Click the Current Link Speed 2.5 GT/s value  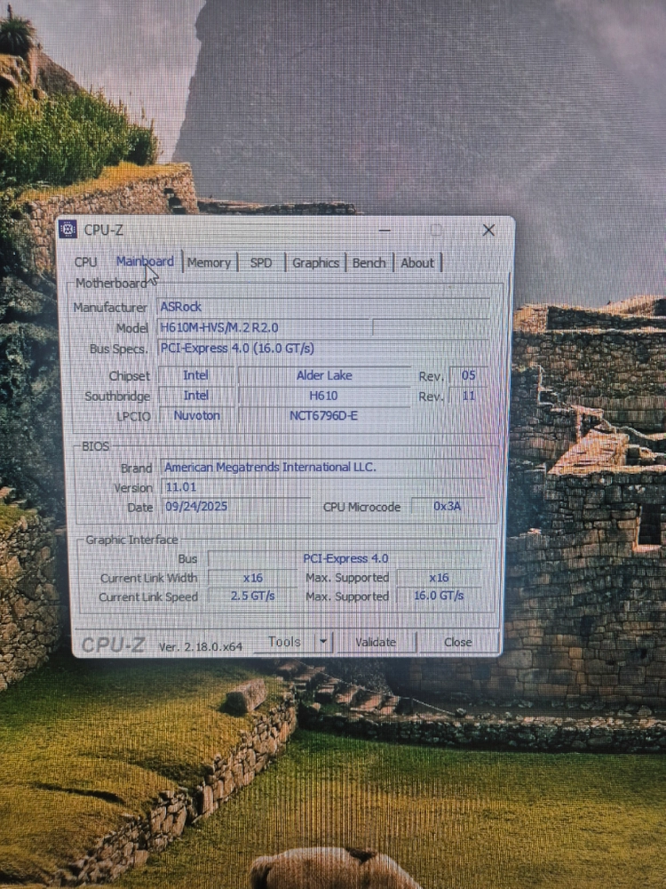pos(252,596)
